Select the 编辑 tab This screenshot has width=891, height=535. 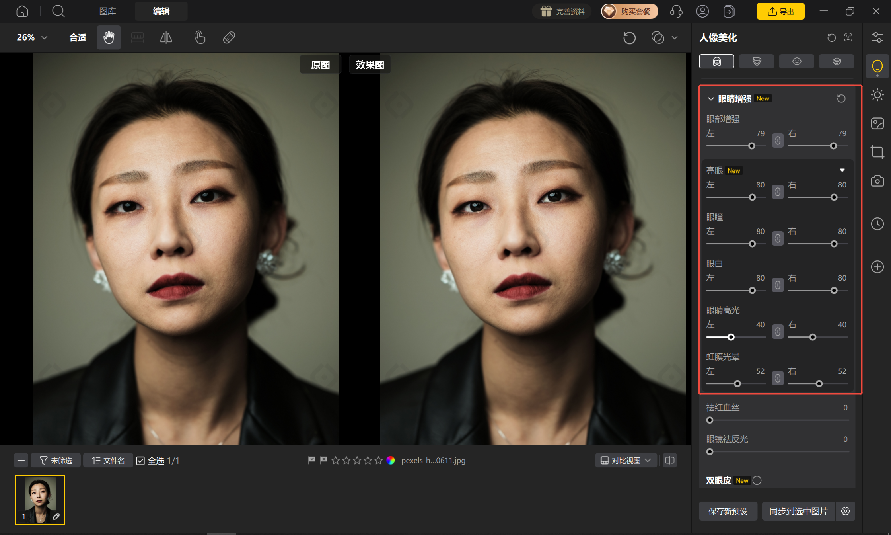point(161,11)
